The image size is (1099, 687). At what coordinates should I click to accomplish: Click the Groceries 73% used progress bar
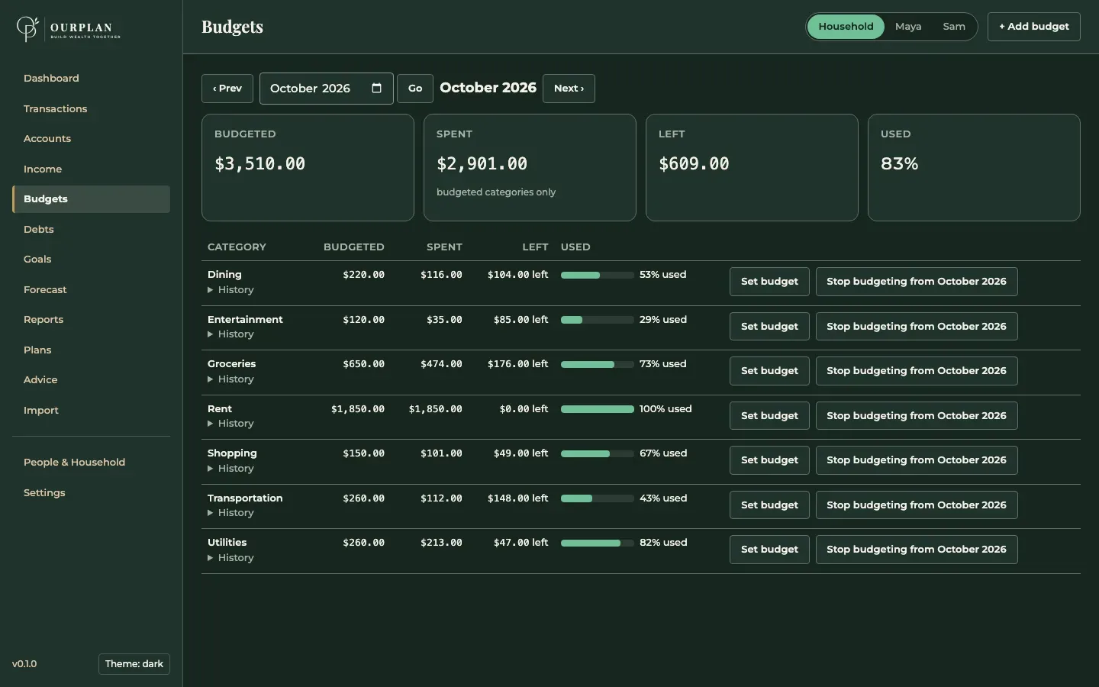click(598, 365)
